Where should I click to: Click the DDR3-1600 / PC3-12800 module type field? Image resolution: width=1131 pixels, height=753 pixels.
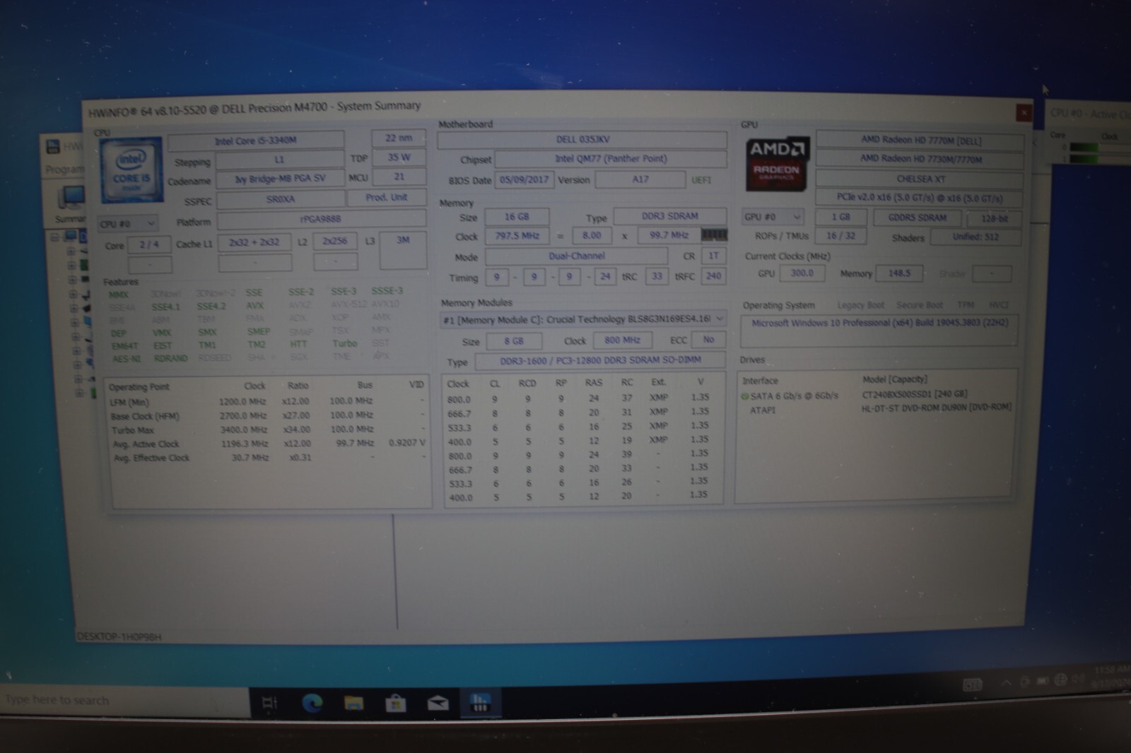(600, 360)
